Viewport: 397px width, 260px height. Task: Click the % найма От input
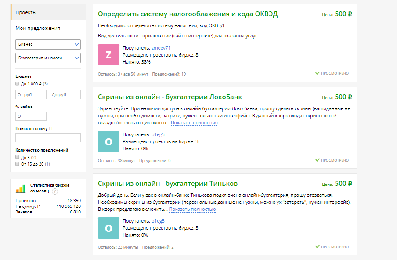click(31, 116)
